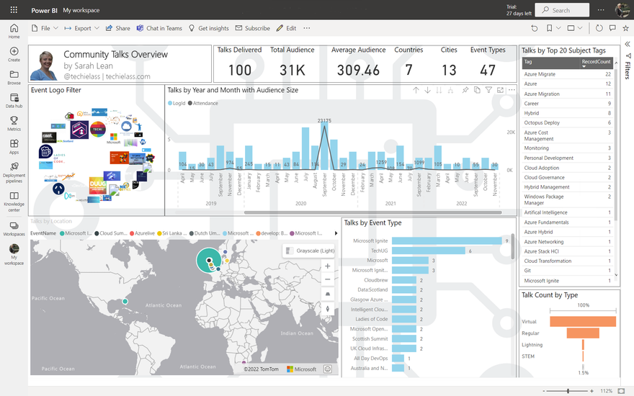Click Subscribe in the action bar

coord(253,28)
